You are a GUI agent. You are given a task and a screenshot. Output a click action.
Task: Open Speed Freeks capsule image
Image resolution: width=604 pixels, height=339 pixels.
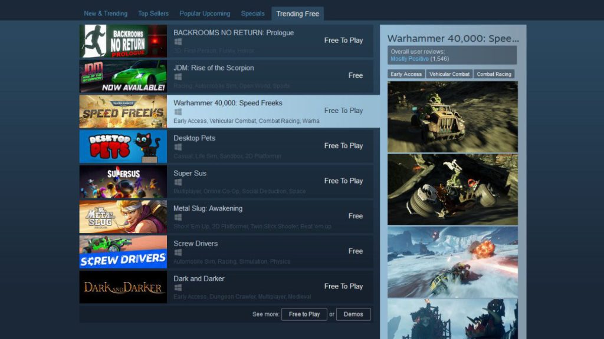point(123,111)
